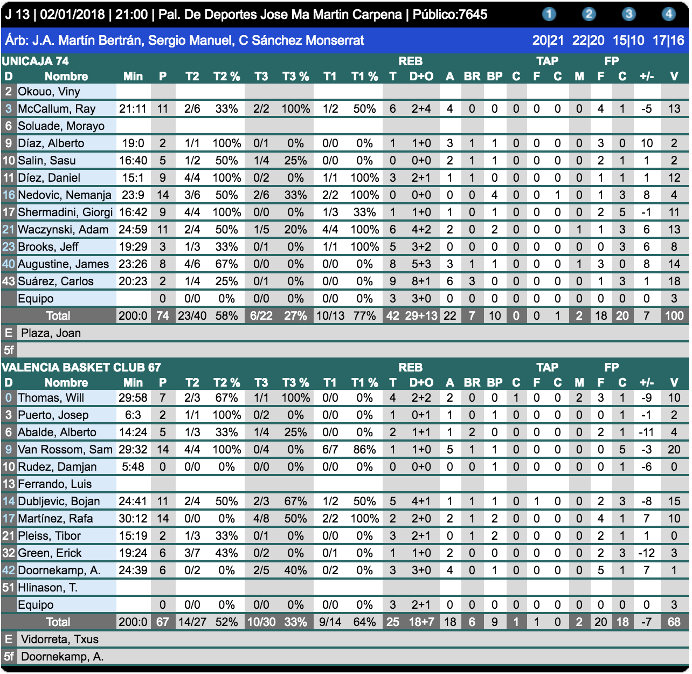
Task: Select the quarter 4 circle icon
Action: pos(668,14)
